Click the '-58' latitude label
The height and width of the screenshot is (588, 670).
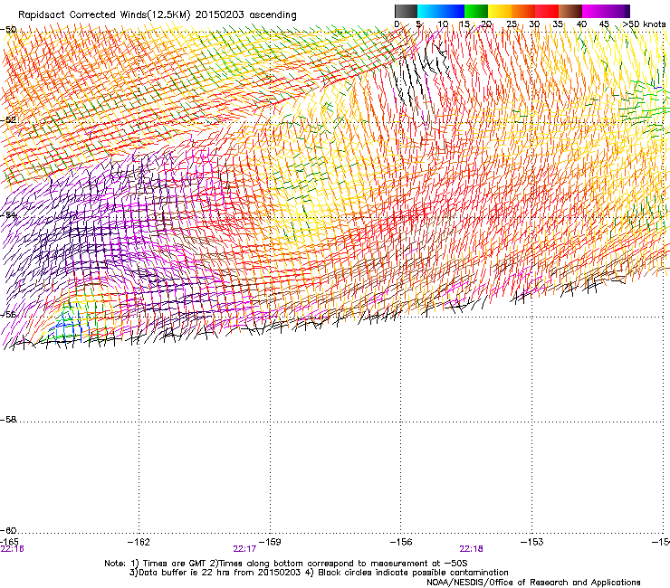[8, 420]
